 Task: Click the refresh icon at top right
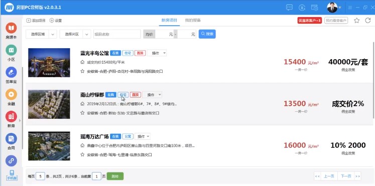tap(368, 20)
